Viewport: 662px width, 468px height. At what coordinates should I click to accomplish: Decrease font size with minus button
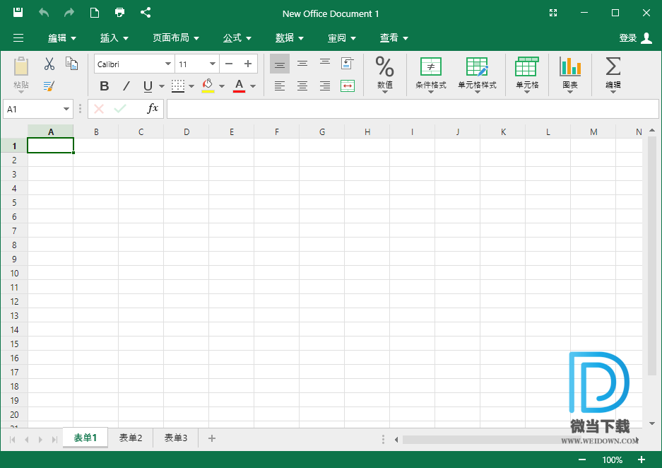tap(229, 64)
